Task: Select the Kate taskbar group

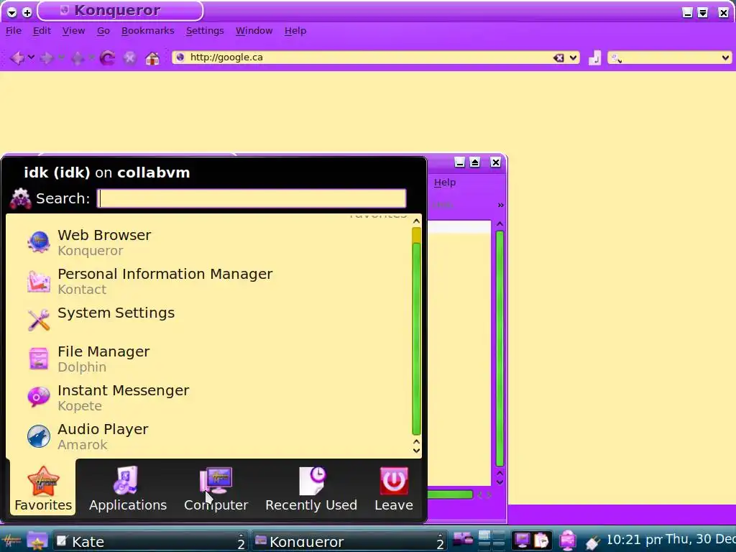Action: [150, 542]
